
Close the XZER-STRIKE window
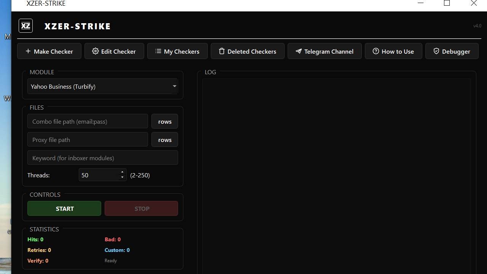[474, 3]
